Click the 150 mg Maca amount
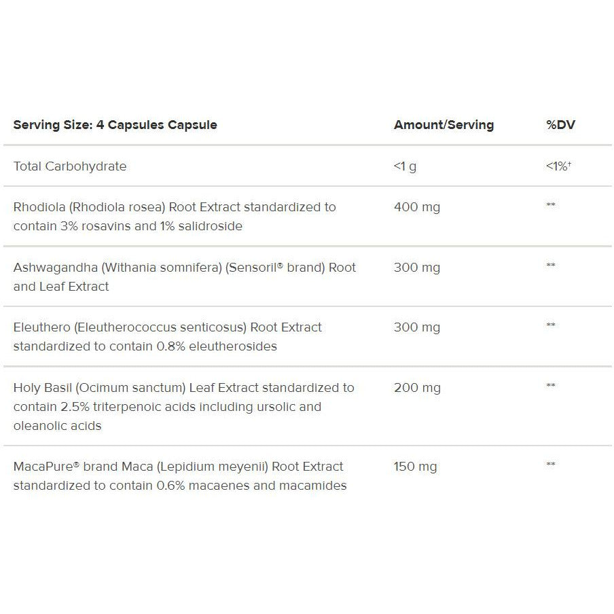 click(415, 467)
